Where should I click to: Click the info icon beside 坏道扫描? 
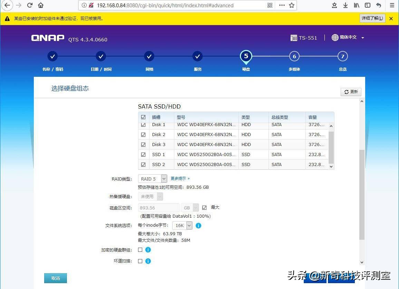(148, 261)
